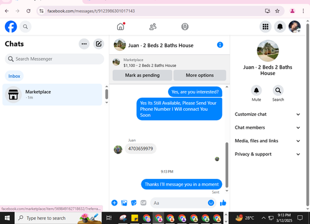Show hidden tray icons chevron
310x224 pixels.
[x=263, y=218]
